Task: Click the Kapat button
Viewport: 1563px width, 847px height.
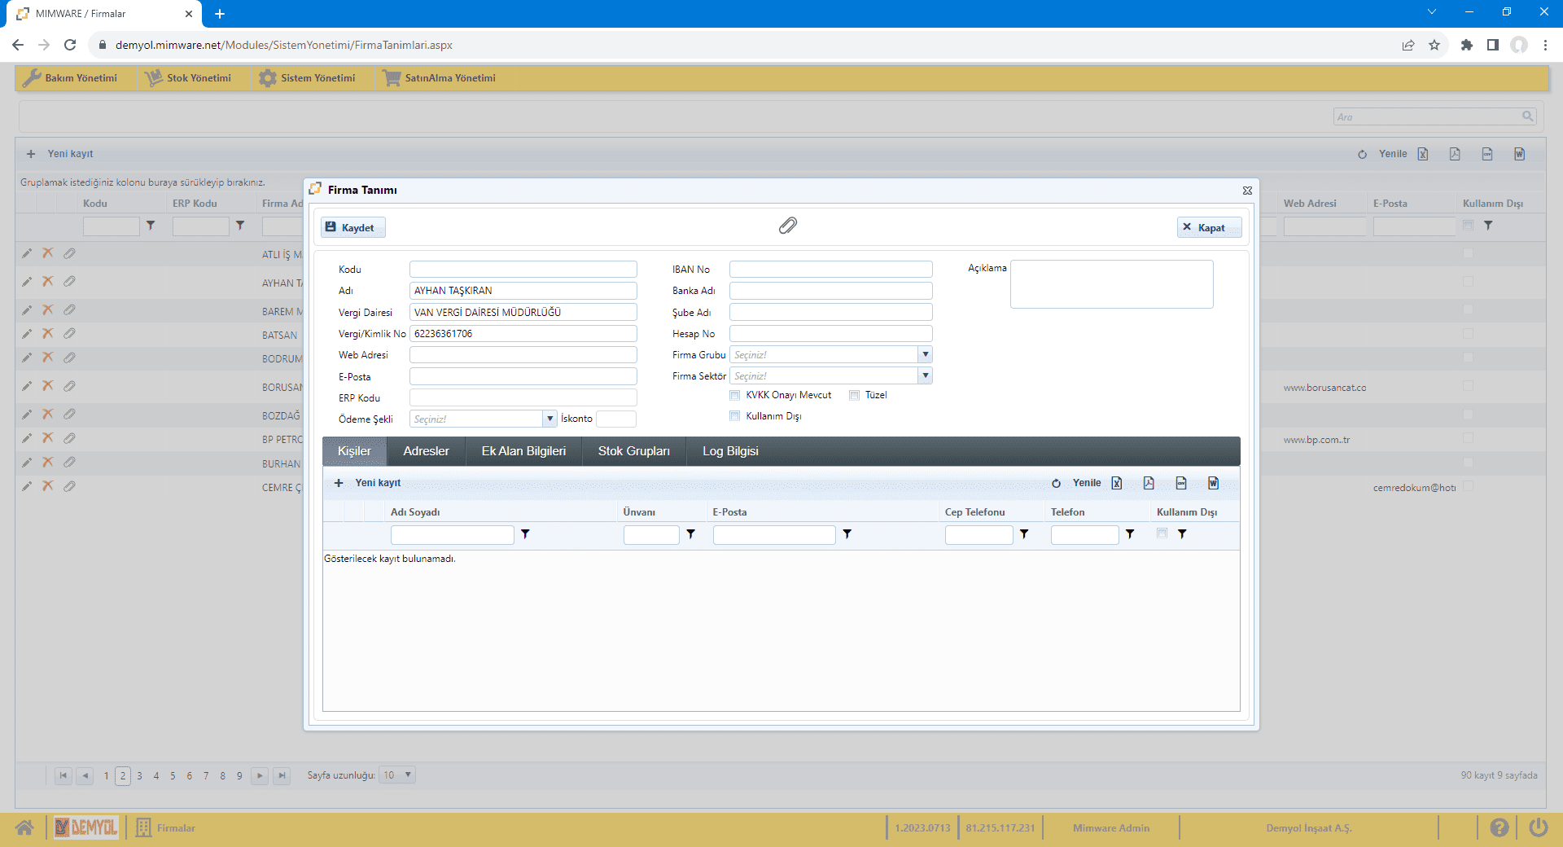Action: 1209,227
